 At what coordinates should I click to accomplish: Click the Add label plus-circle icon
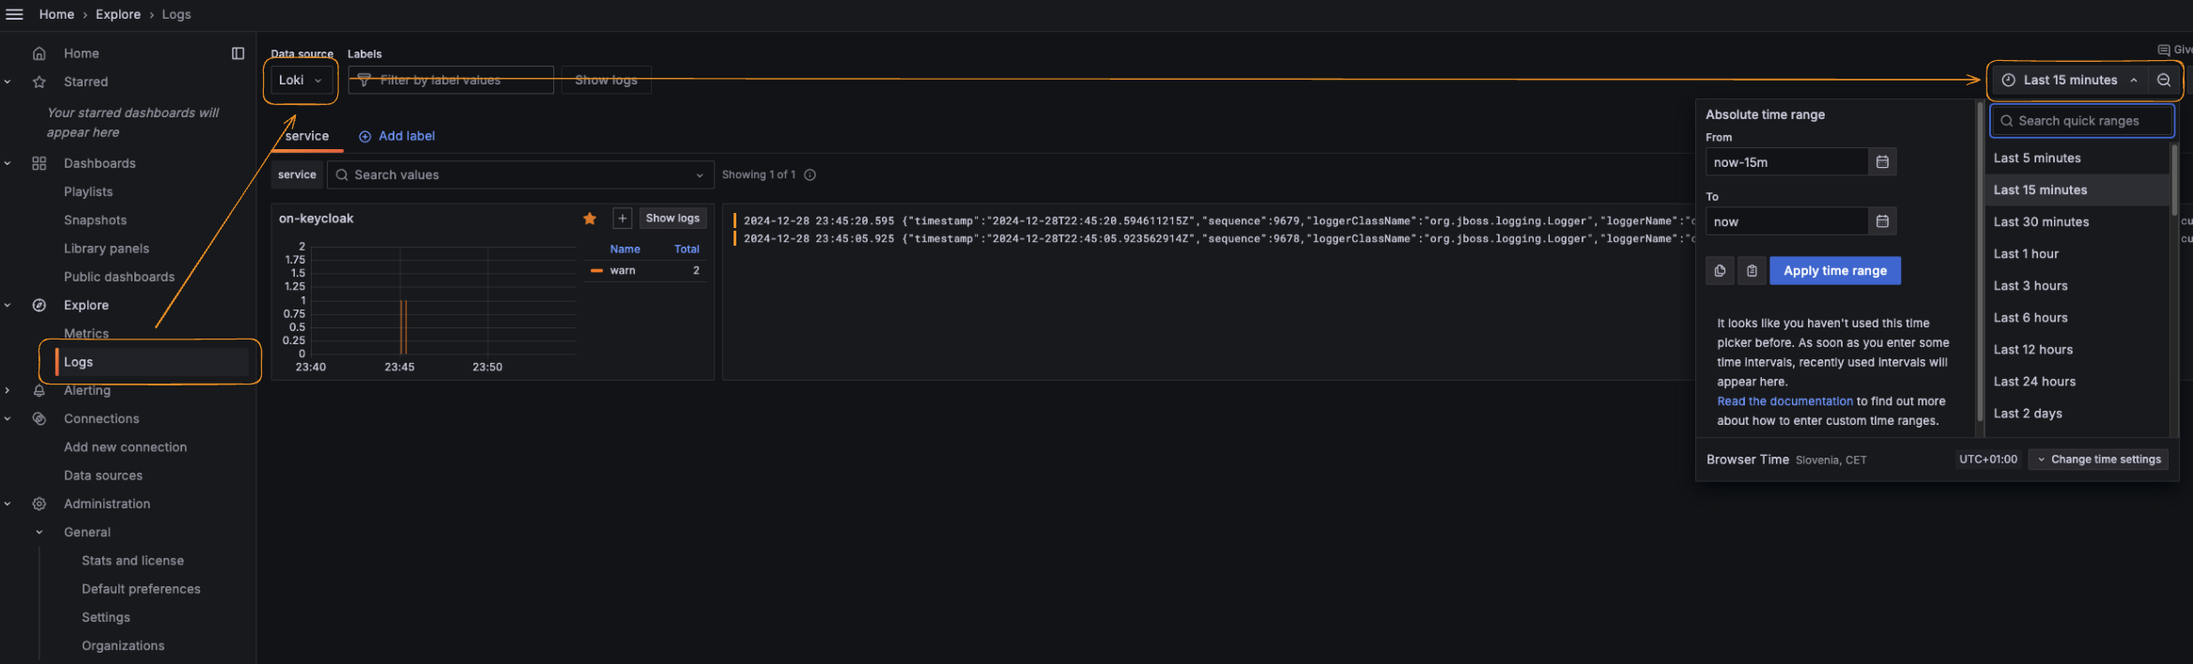[365, 136]
